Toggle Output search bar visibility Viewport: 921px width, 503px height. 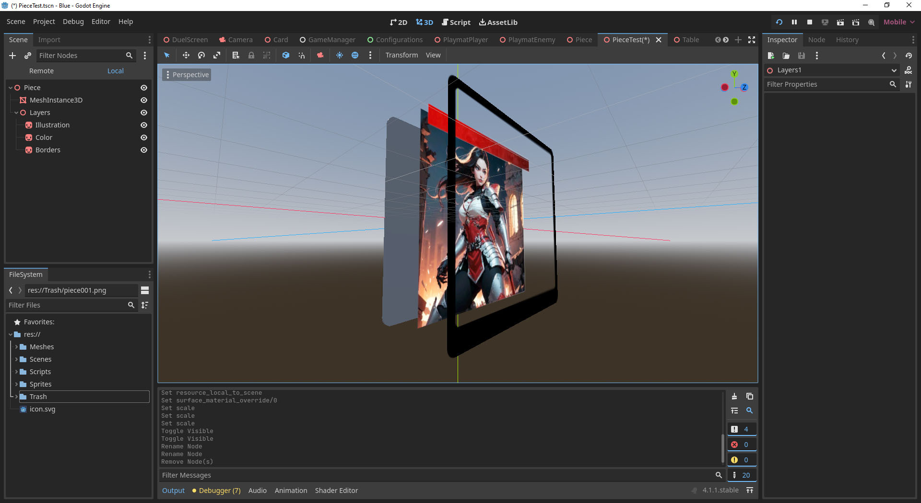[750, 411]
